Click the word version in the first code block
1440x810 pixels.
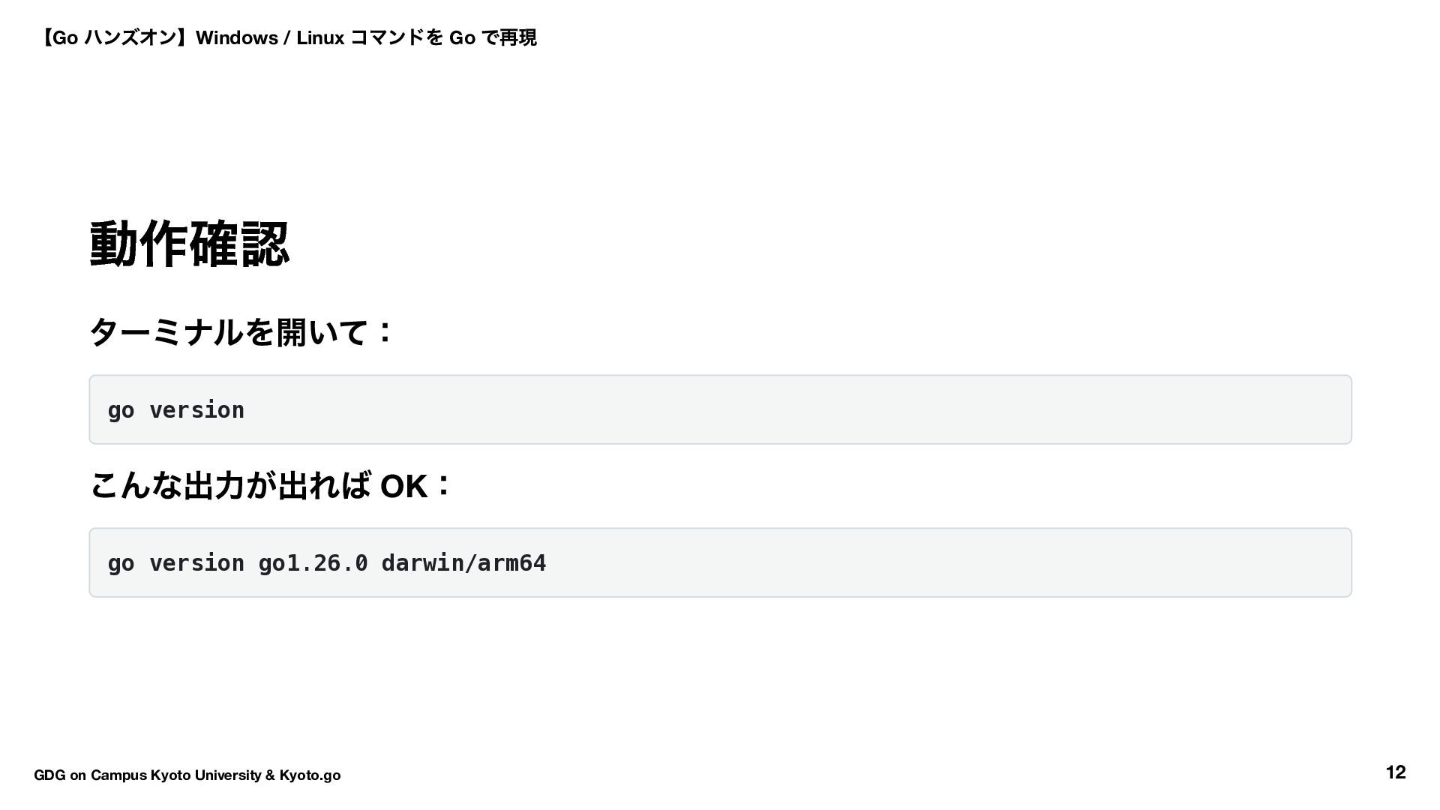196,410
